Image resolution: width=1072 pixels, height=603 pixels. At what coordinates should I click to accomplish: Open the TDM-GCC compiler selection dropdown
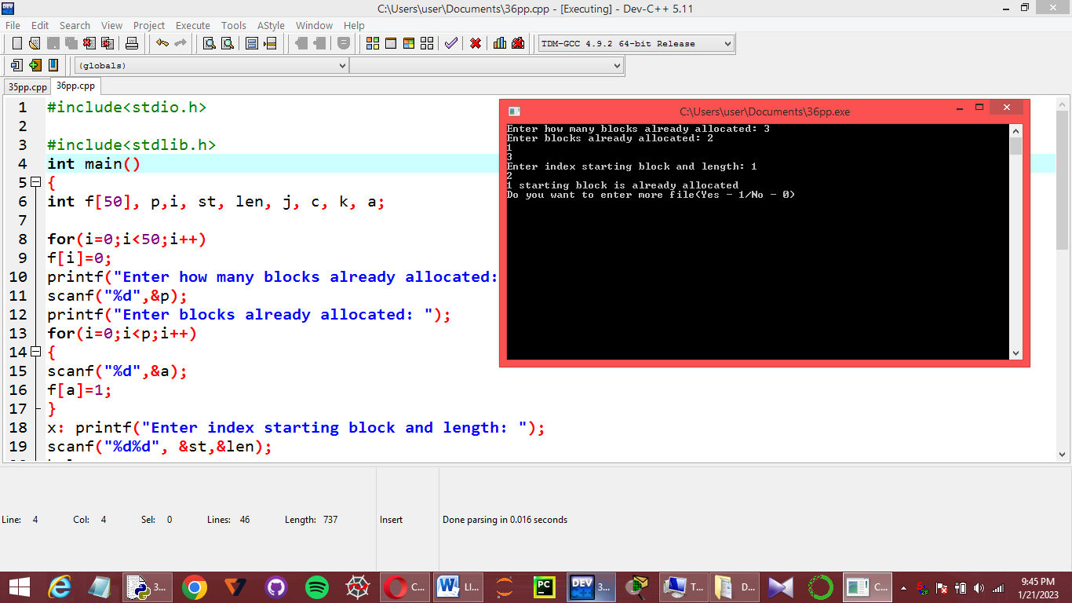[x=636, y=43]
